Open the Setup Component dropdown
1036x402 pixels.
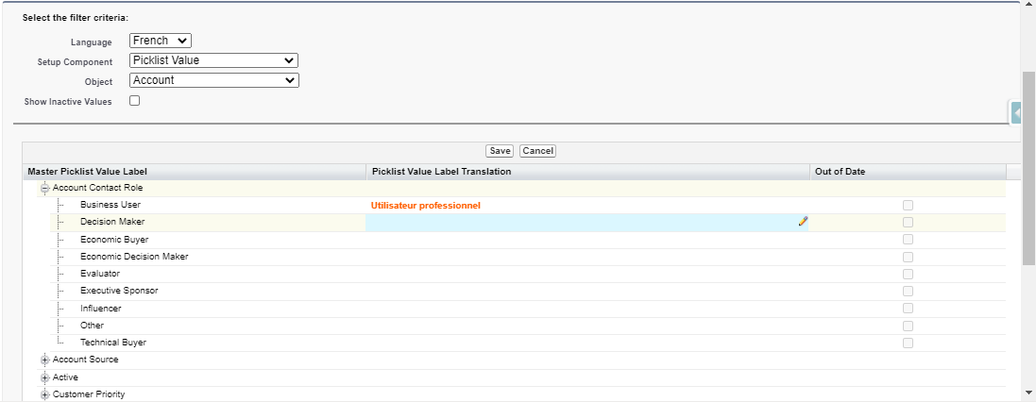point(213,60)
